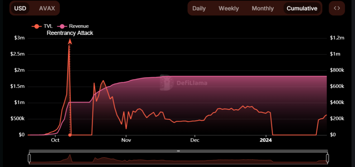This screenshot has height=167, width=355.
Task: Click the $1m right axis label
Action: (336, 54)
